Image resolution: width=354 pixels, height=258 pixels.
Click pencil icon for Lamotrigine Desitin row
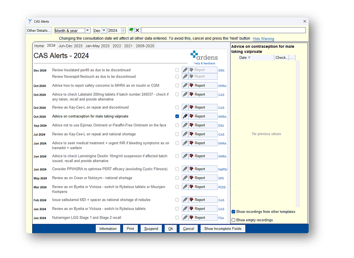coord(185,156)
